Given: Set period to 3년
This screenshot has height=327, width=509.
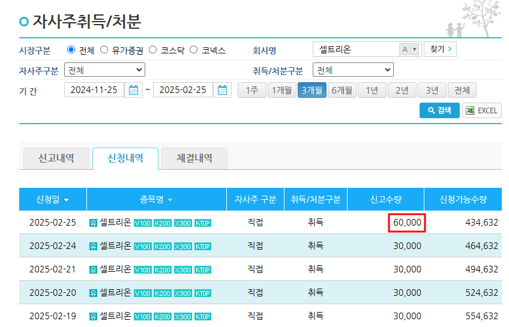Looking at the screenshot, I should (432, 90).
